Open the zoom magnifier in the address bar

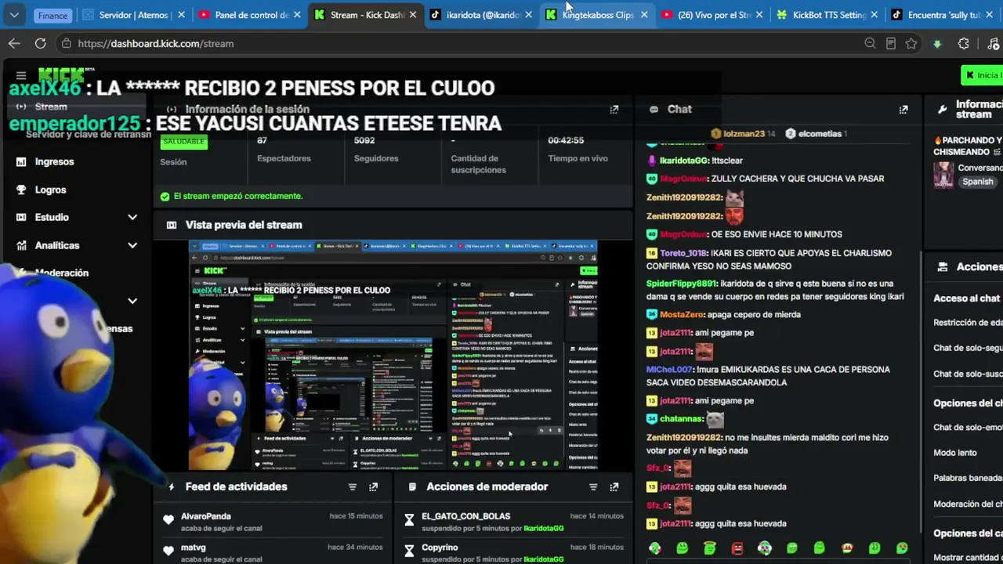click(870, 44)
